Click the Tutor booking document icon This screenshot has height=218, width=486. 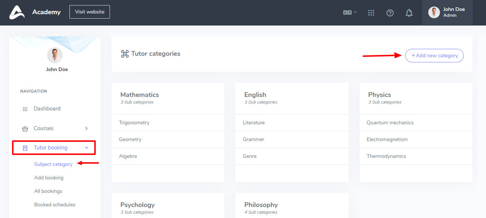pos(25,148)
